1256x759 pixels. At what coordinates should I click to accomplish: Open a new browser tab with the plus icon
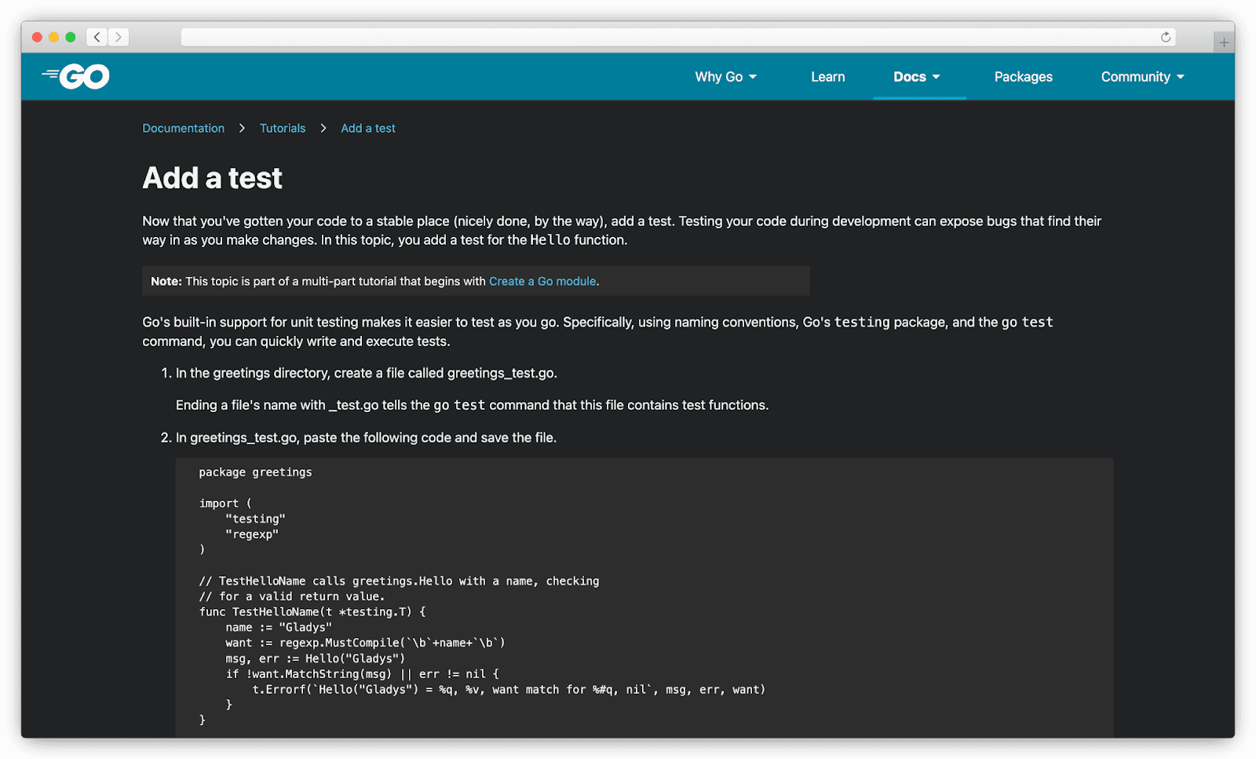[x=1223, y=41]
